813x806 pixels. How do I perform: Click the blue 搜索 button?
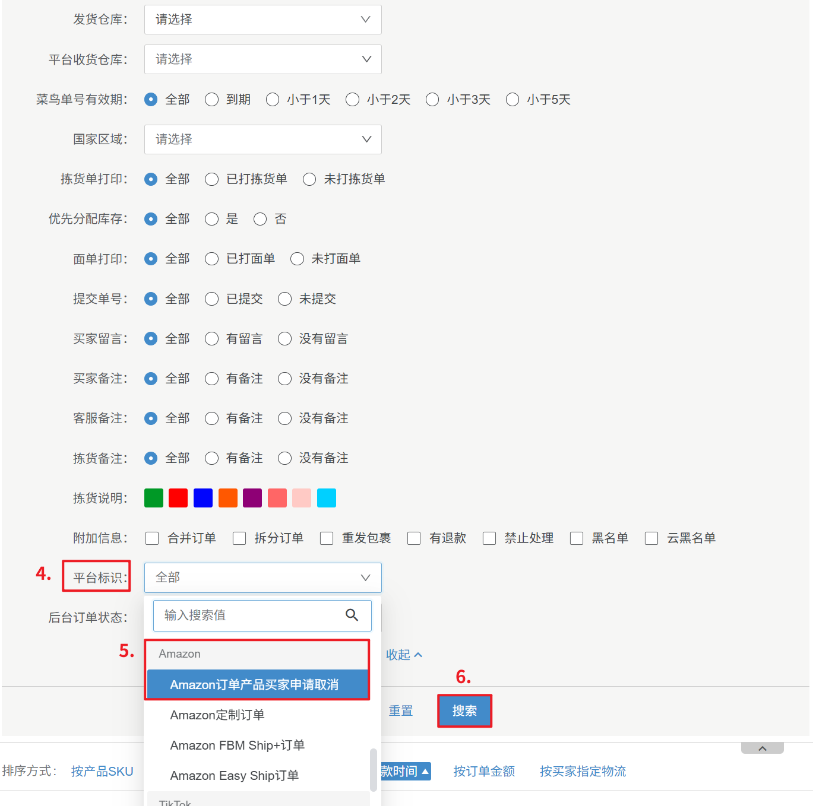[464, 711]
